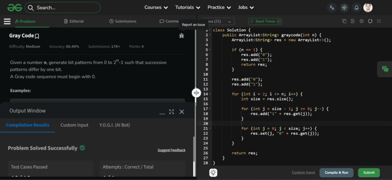Switch to the Problem tab
Screen dimensions: 392x180
[25, 21]
